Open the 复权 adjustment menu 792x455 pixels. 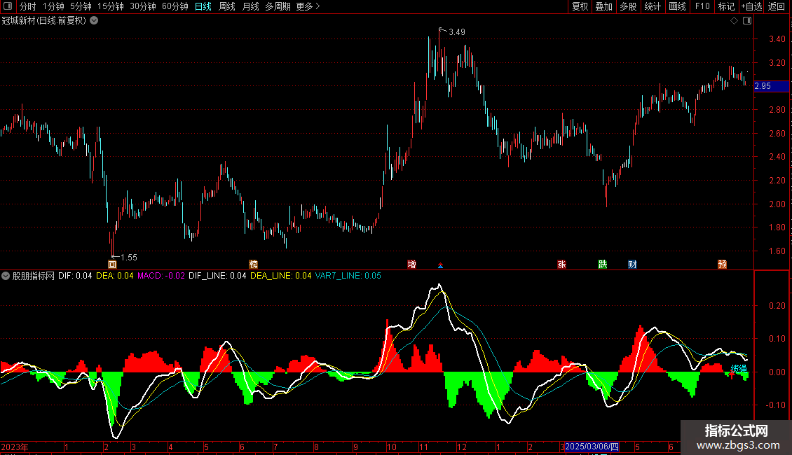point(580,6)
